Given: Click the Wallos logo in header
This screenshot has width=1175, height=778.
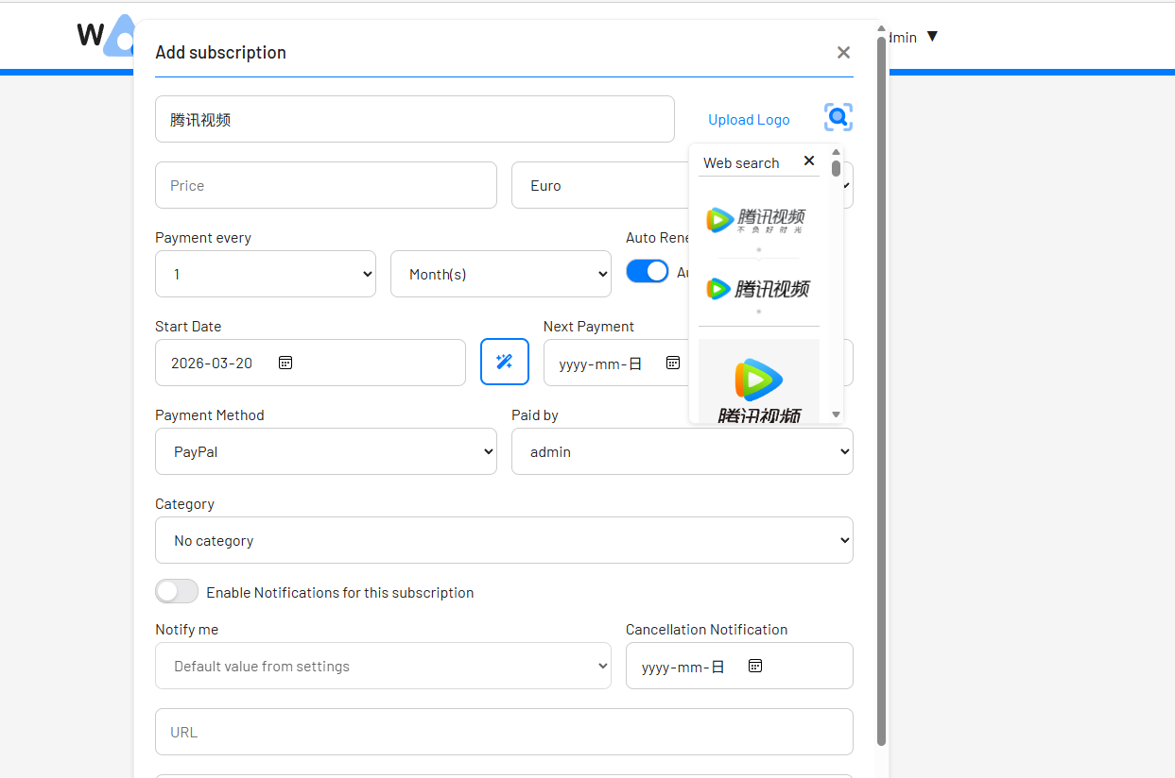Looking at the screenshot, I should 104,36.
